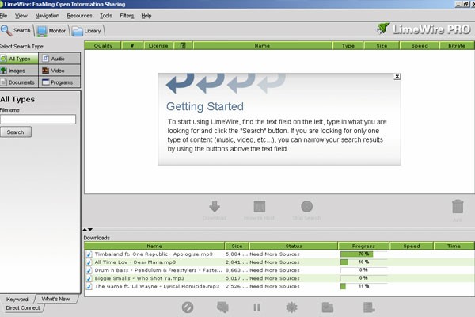The image size is (475, 317).
Task: Select All Time Low - Dear Maria.mp3 row
Action: (279, 262)
